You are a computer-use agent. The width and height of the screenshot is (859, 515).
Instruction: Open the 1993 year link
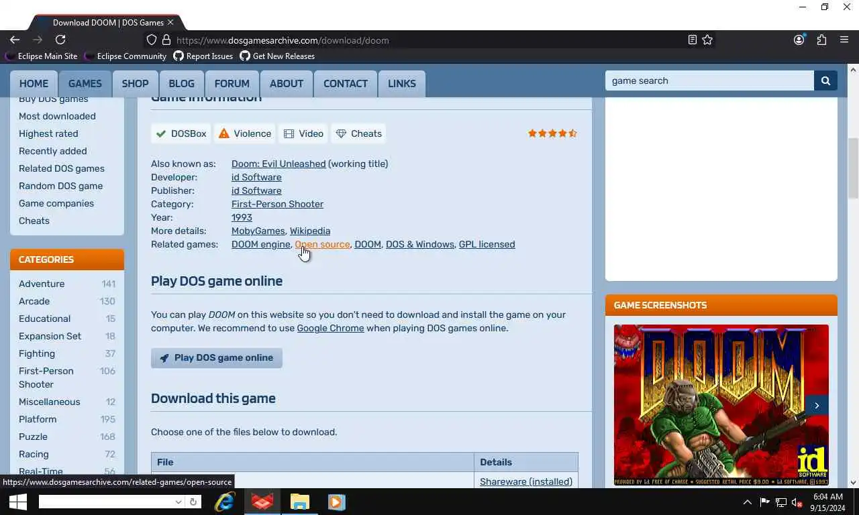(x=242, y=217)
